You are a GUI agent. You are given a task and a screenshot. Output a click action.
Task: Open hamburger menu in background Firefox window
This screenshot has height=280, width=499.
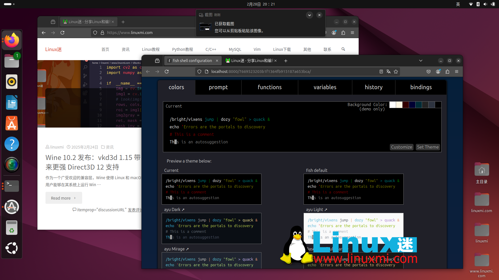[352, 33]
